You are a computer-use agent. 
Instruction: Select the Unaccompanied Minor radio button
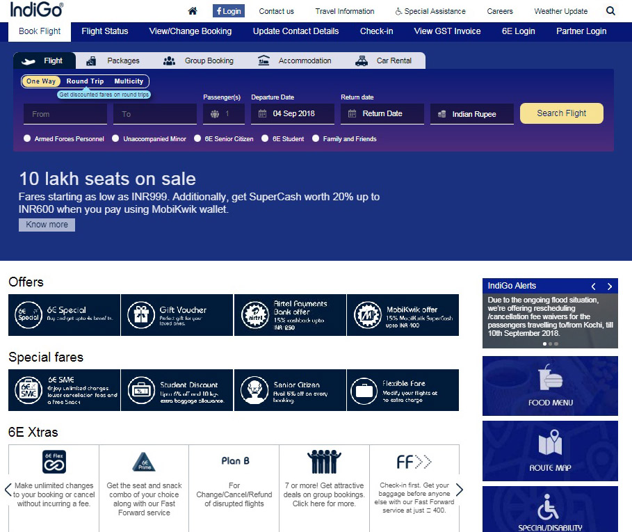[x=115, y=138]
